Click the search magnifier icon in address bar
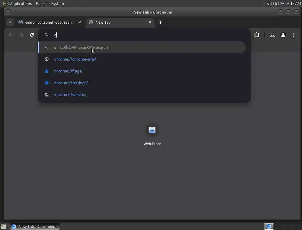 pos(46,35)
